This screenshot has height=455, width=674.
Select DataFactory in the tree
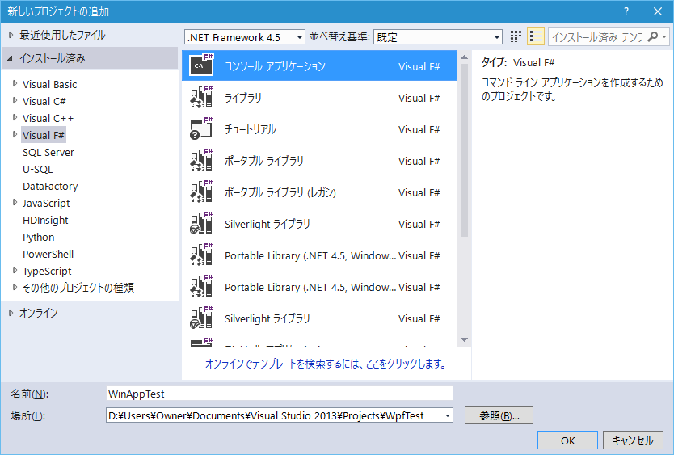coord(50,186)
